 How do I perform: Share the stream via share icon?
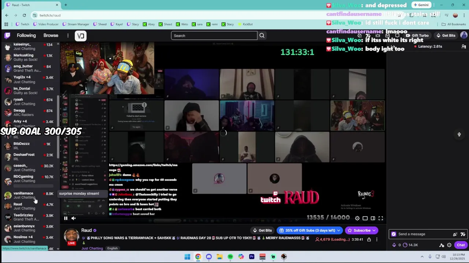pyautogui.click(x=369, y=240)
